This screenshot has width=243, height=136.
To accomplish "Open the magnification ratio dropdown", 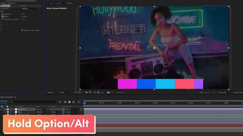I will click(x=52, y=93).
